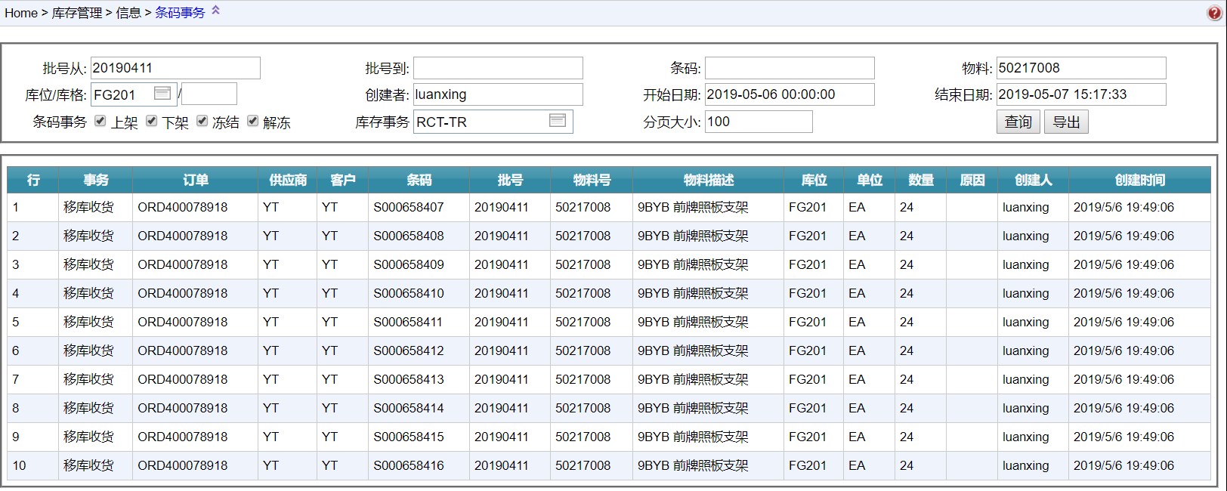
Task: Uncheck the 下架 checkbox
Action: tap(152, 121)
